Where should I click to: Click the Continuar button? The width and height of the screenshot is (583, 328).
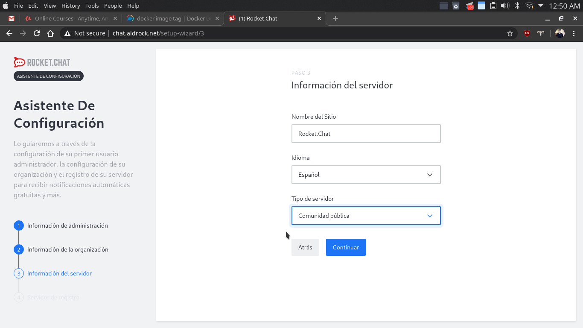(x=346, y=247)
